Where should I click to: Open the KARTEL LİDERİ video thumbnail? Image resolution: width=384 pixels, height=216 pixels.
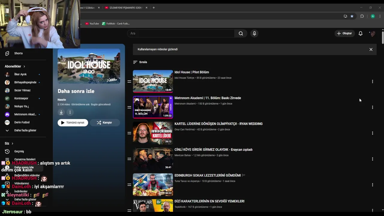[x=153, y=133]
